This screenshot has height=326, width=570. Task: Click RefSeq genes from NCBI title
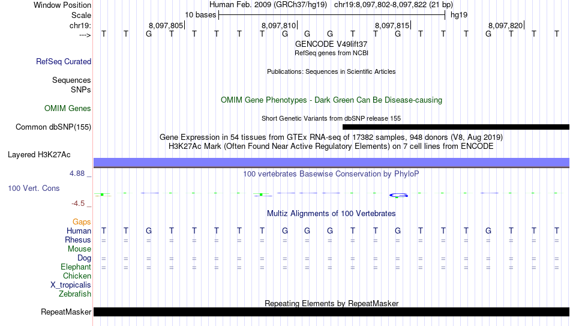331,53
